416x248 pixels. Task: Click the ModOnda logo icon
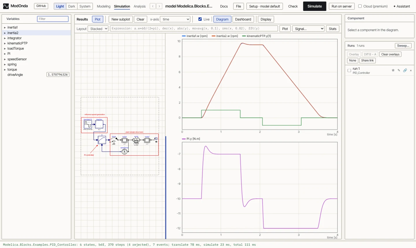tap(6, 6)
